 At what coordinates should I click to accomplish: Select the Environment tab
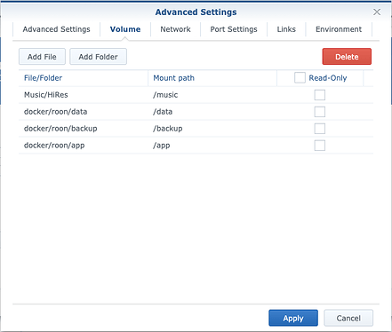click(339, 29)
